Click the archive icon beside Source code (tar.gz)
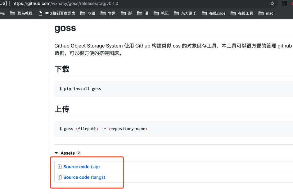 click(x=59, y=177)
